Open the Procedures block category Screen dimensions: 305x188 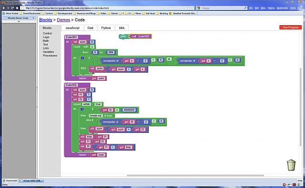click(50, 56)
